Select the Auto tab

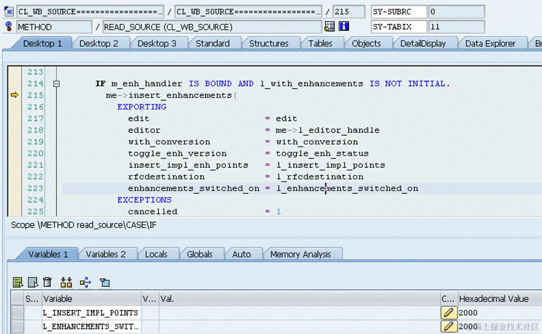click(x=242, y=255)
